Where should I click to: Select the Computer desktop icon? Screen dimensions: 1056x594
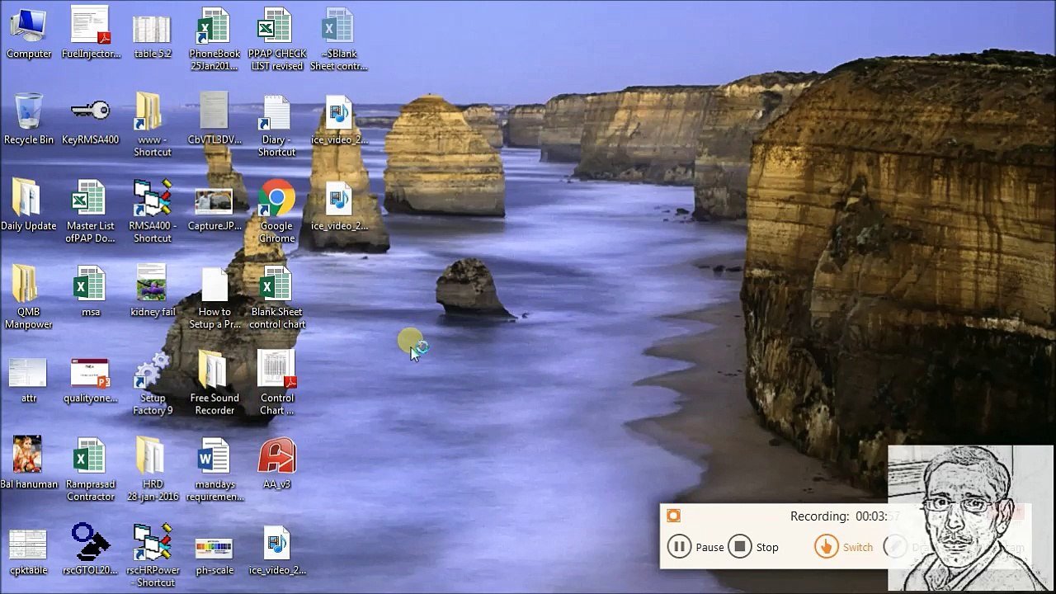pyautogui.click(x=29, y=33)
